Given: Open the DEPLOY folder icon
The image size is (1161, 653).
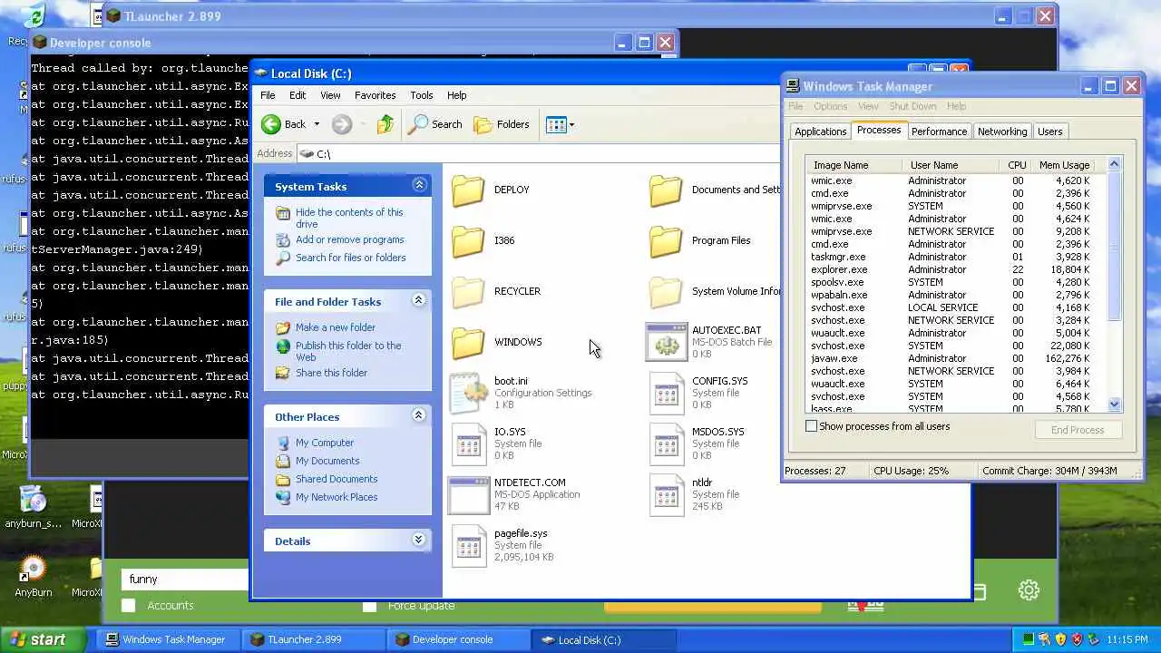Looking at the screenshot, I should (x=468, y=190).
